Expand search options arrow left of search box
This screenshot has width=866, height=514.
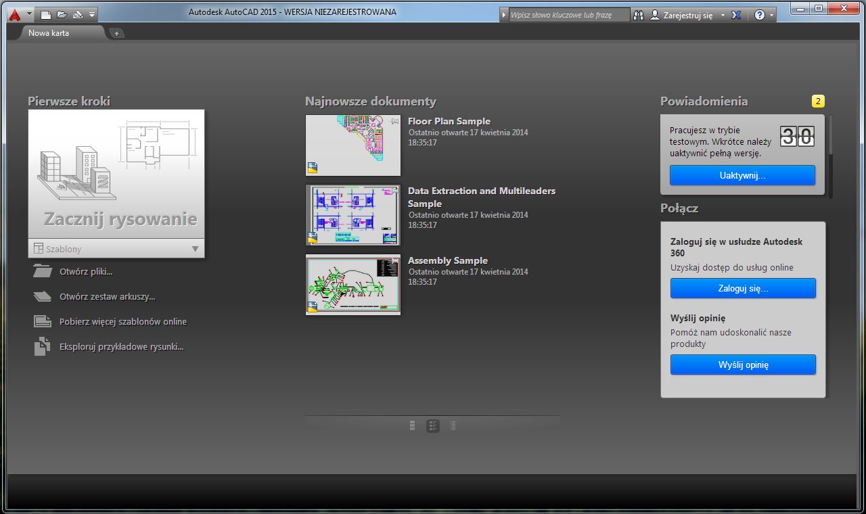504,15
